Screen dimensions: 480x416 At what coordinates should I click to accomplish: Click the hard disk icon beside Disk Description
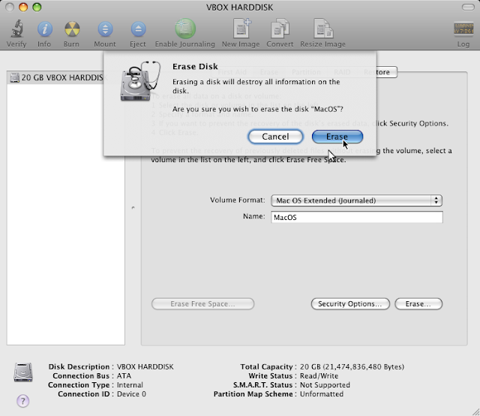(23, 372)
